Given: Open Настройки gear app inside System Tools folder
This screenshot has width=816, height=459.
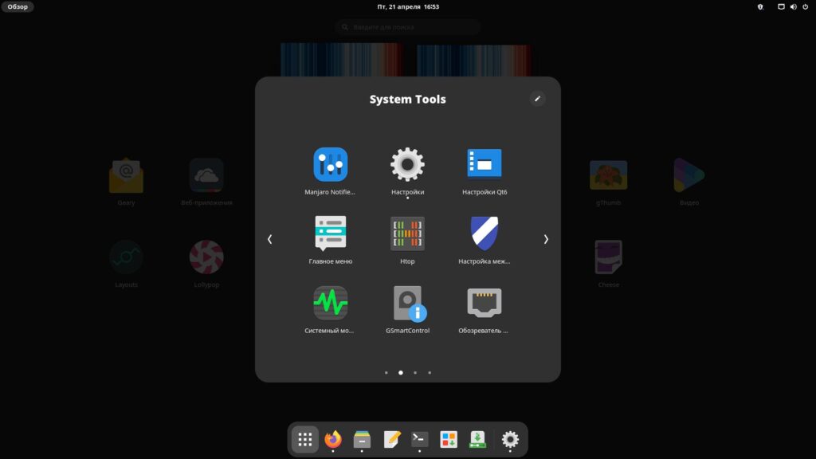Looking at the screenshot, I should [407, 165].
